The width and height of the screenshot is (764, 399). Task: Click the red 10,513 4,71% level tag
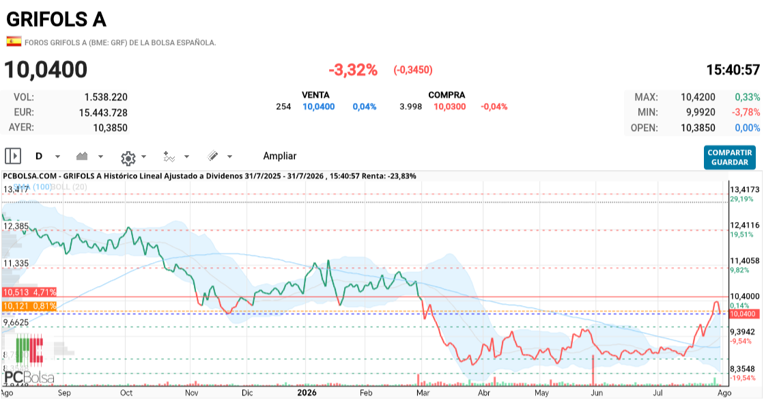[29, 292]
